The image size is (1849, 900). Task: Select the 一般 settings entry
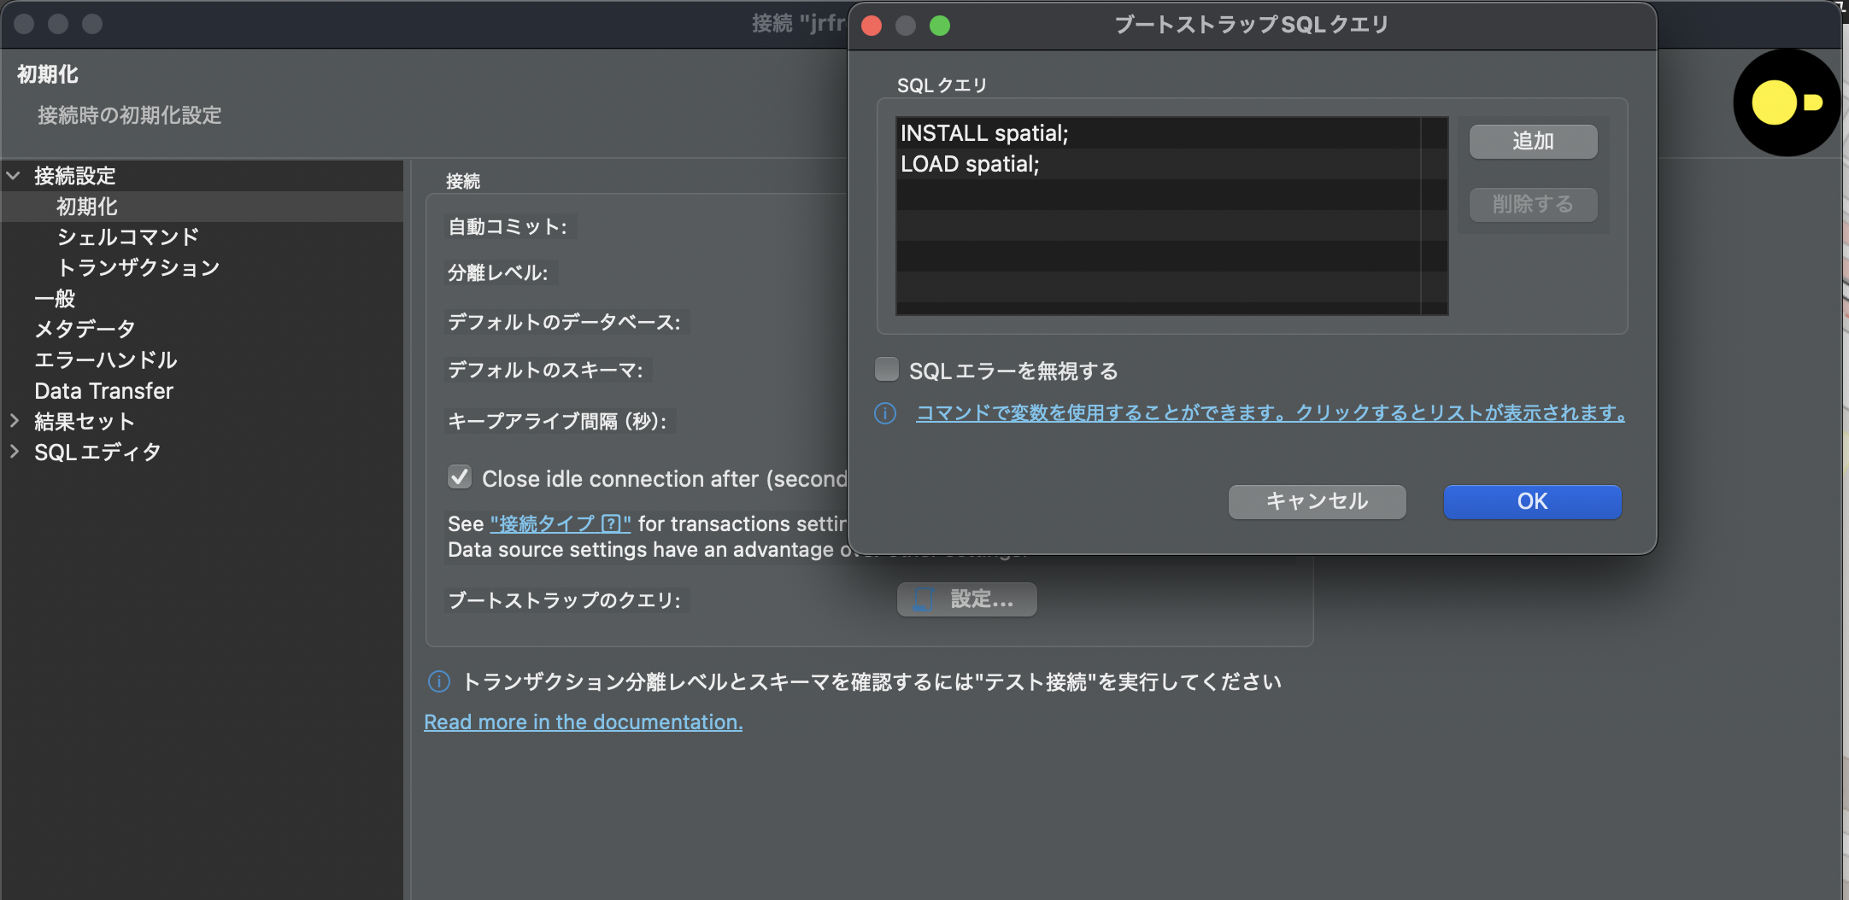point(54,298)
